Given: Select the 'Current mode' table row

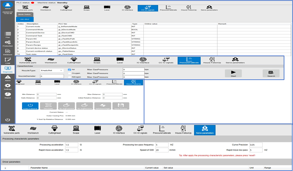Looking at the screenshot, I should pyautogui.click(x=154, y=26).
